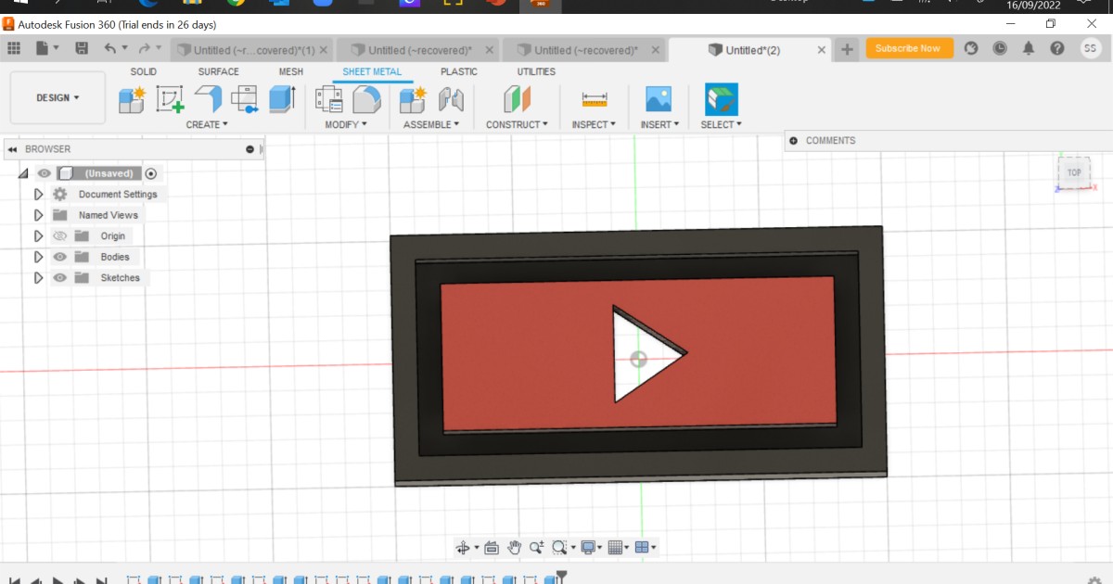Click the Grid and Snaps icon
This screenshot has height=584, width=1113.
pyautogui.click(x=614, y=548)
